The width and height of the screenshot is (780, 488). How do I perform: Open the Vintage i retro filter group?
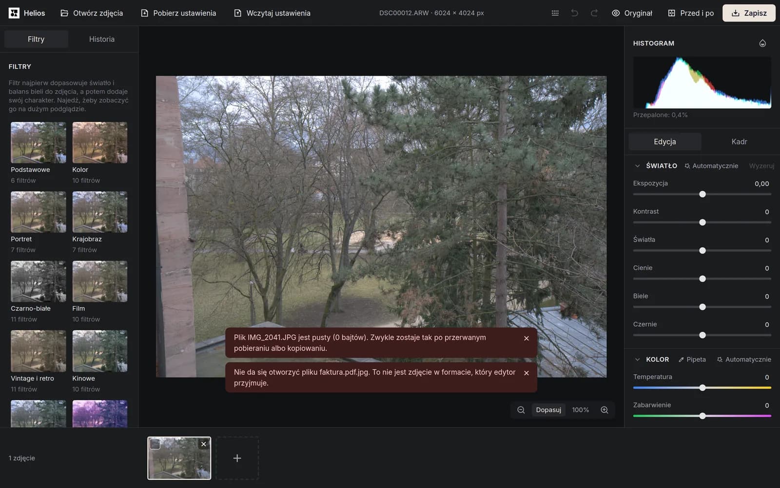pos(39,362)
